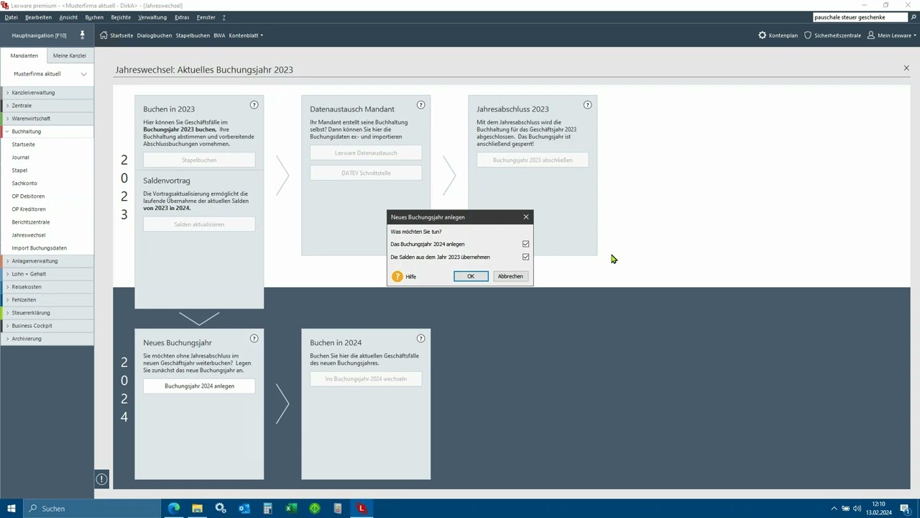Click the search field with 'pauschale steuer geschenke'
The image size is (920, 518).
[x=860, y=17]
